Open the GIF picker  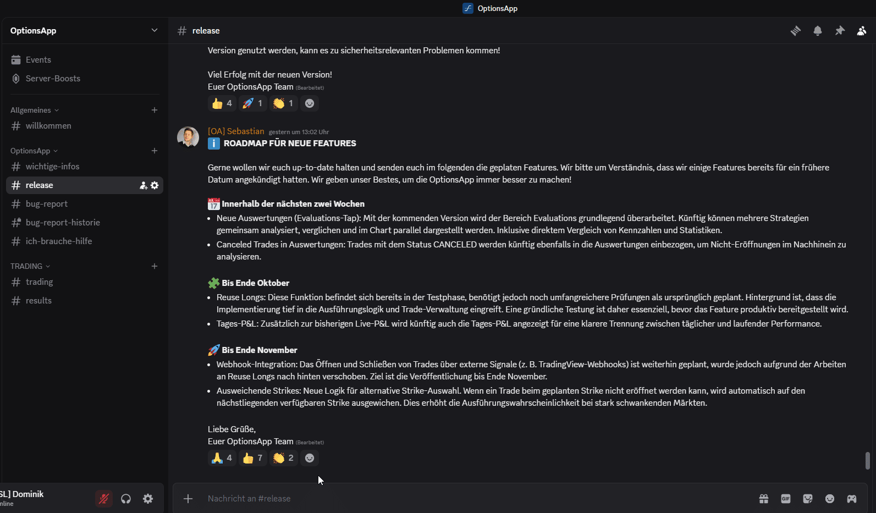[x=786, y=499]
